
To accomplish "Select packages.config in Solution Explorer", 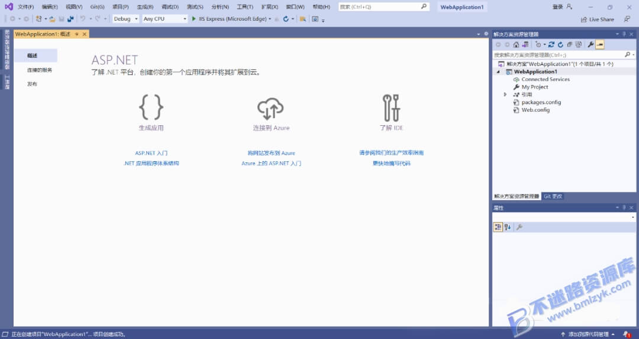I will pos(541,102).
